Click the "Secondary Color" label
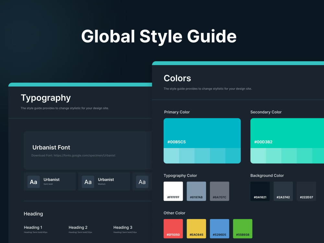 click(x=266, y=112)
